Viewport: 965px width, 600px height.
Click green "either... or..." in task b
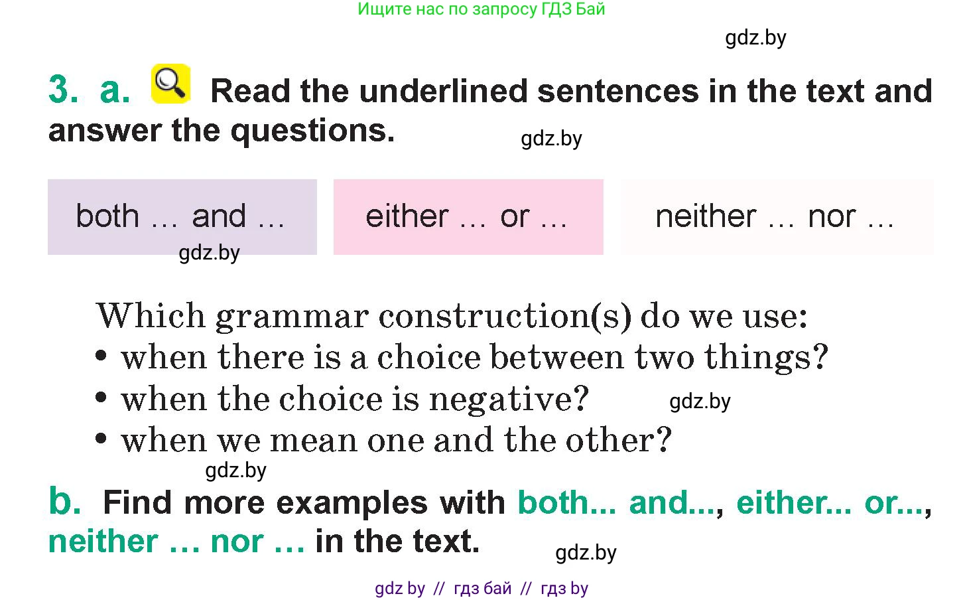click(x=830, y=502)
